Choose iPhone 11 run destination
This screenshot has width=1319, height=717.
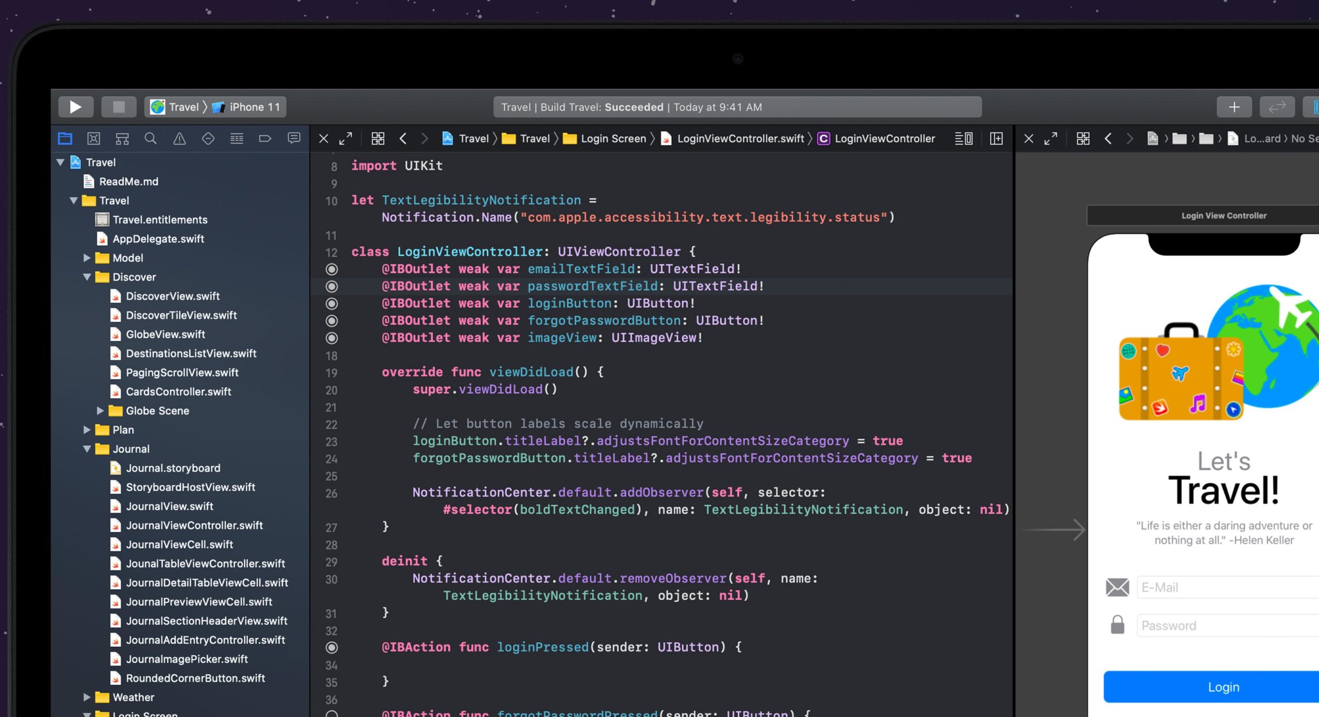pos(254,107)
